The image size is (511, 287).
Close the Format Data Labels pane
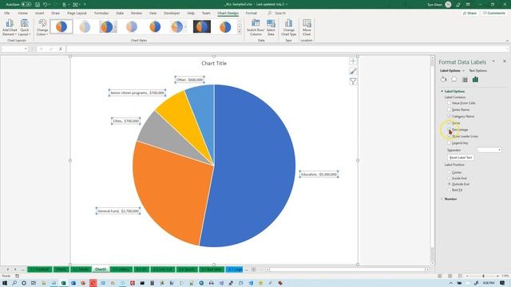click(x=505, y=61)
